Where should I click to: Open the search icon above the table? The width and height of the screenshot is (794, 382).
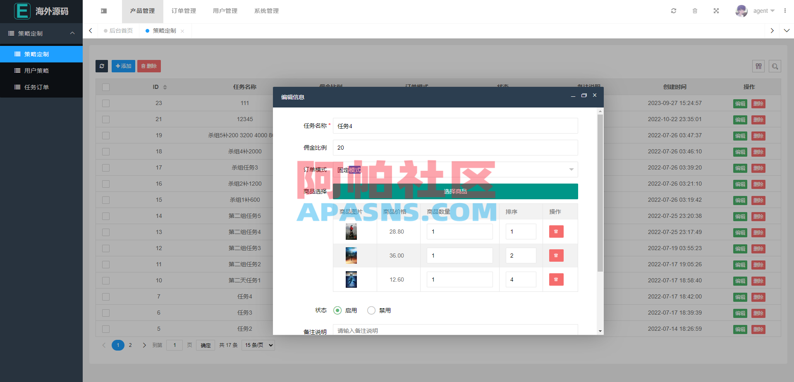tap(775, 66)
